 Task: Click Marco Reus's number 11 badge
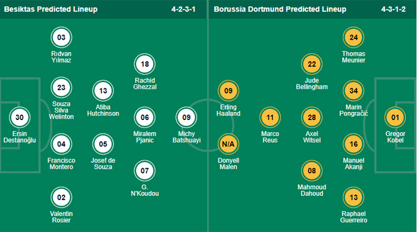tap(270, 118)
